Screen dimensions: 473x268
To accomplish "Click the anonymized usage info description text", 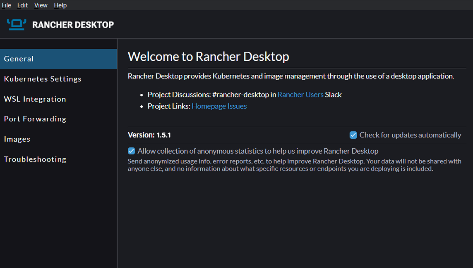I will [x=294, y=165].
